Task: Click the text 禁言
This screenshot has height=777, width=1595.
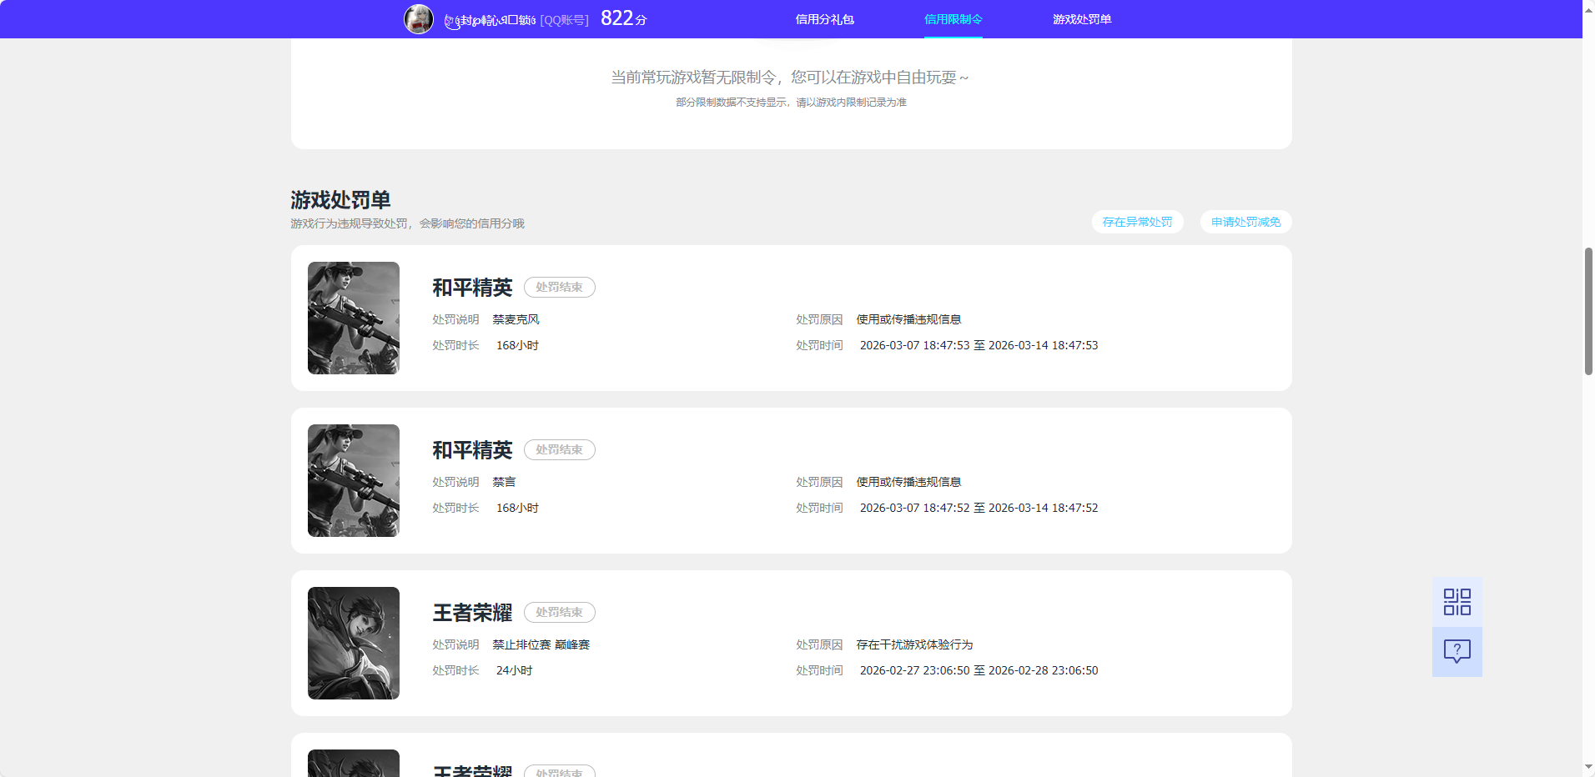Action: coord(504,482)
